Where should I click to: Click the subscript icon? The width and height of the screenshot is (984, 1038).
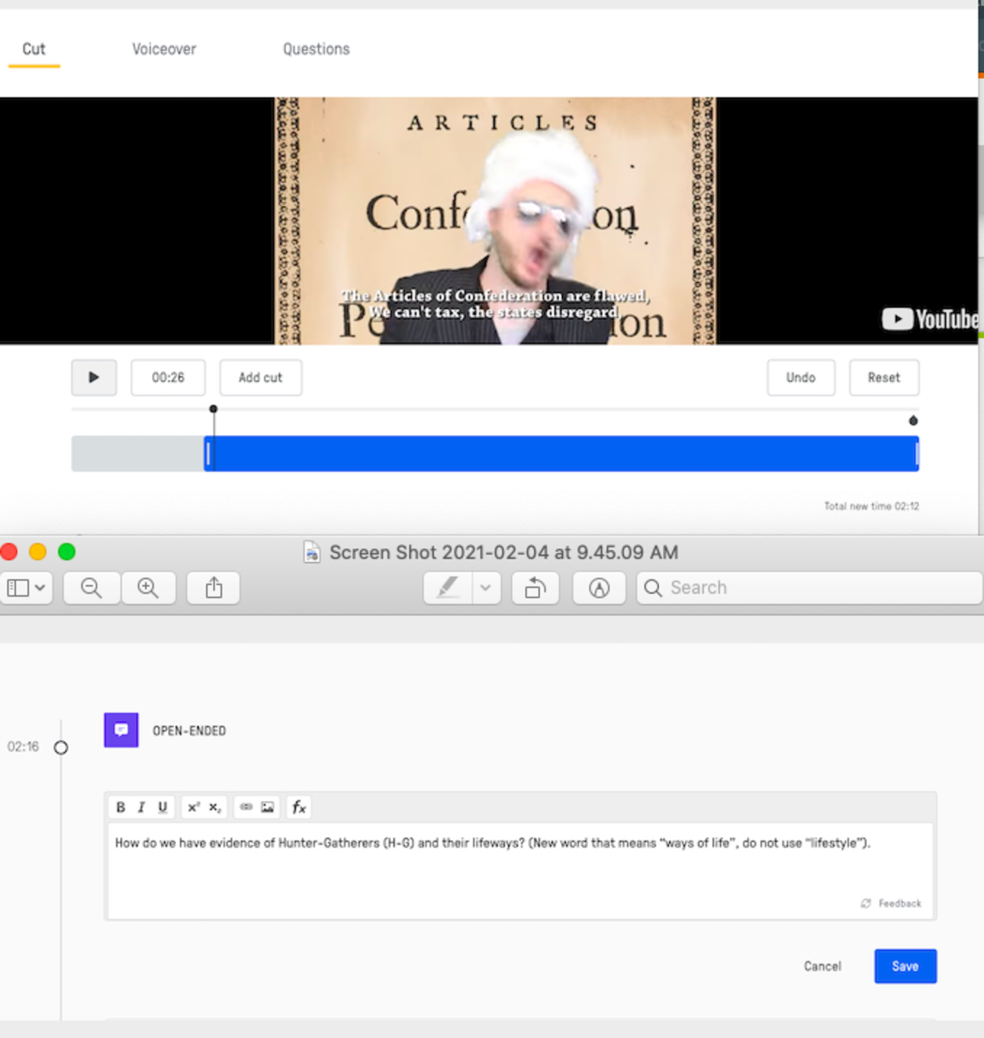214,807
